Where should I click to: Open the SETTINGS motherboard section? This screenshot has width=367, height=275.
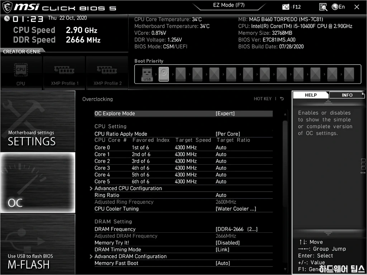pyautogui.click(x=38, y=121)
